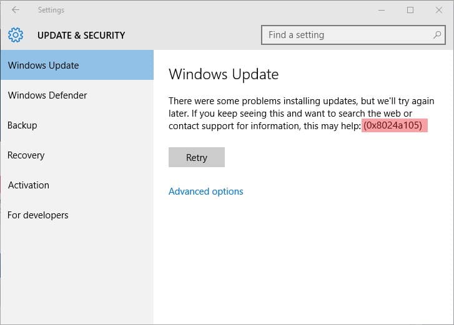Click the Update & Security gear icon
Screen dimensions: 454x325
(16, 35)
